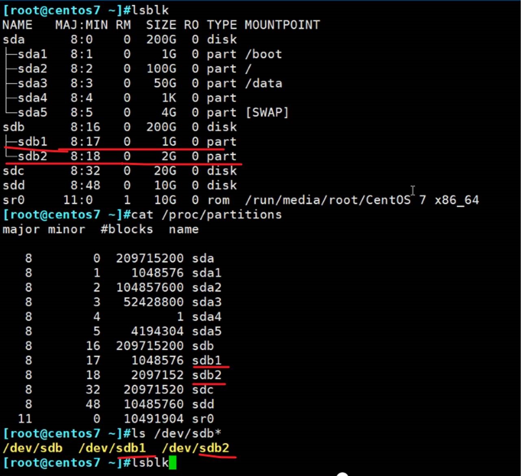Click the [SWAP] mount point label
522x476 pixels.
tap(267, 113)
